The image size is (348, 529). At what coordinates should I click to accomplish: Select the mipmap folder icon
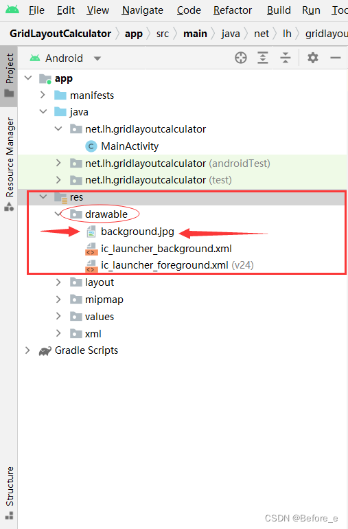coord(76,300)
